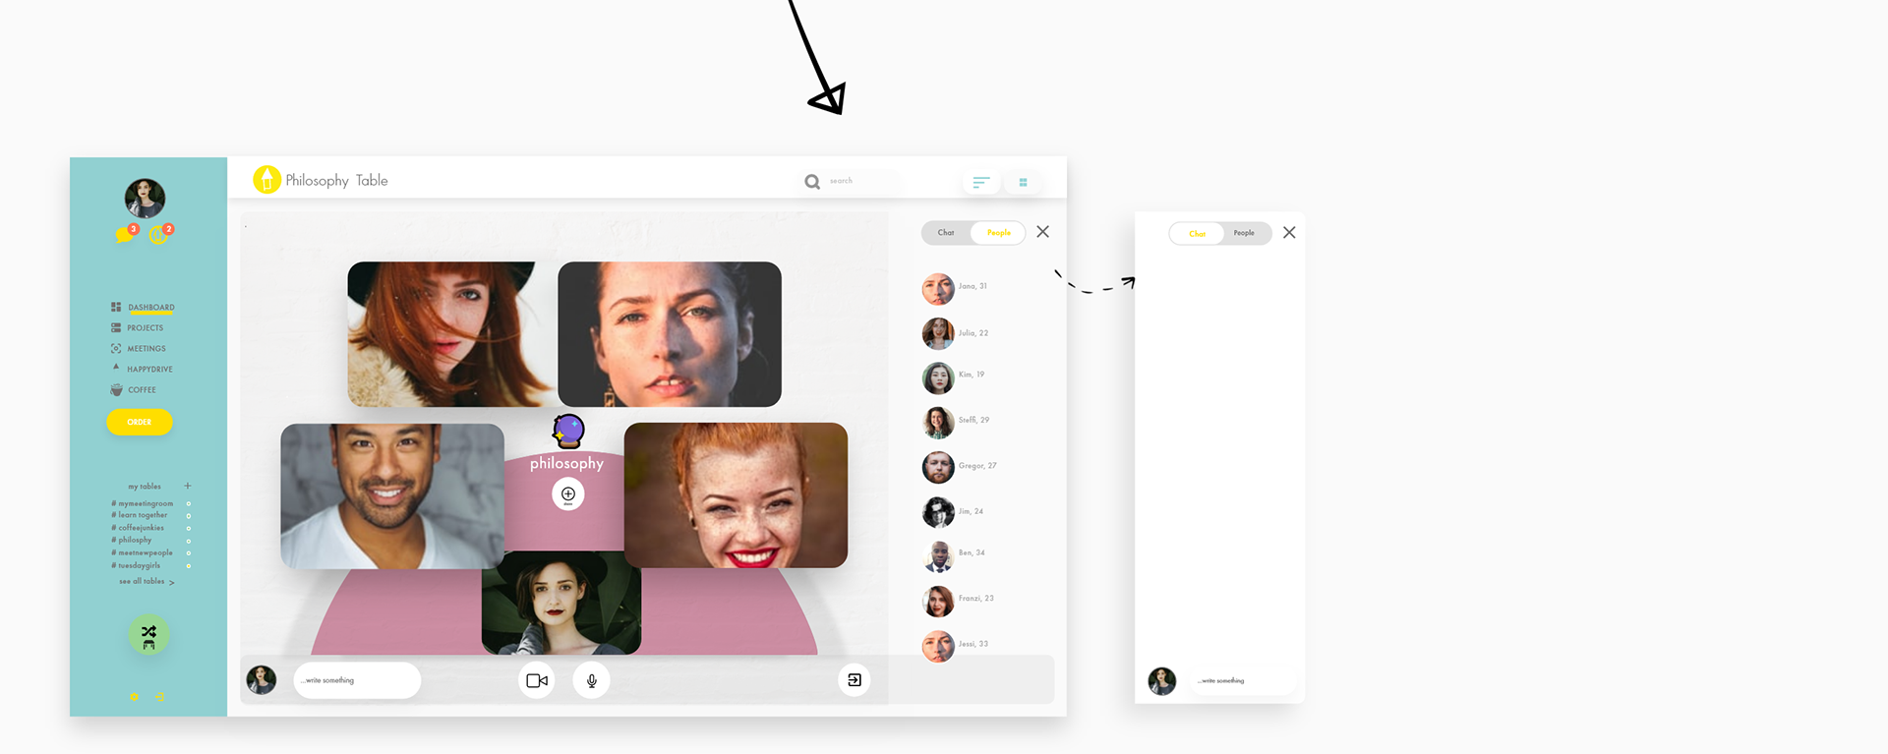Toggle status dot next to #tuesdaygirls
Image resolution: width=1888 pixels, height=754 pixels.
click(x=189, y=565)
